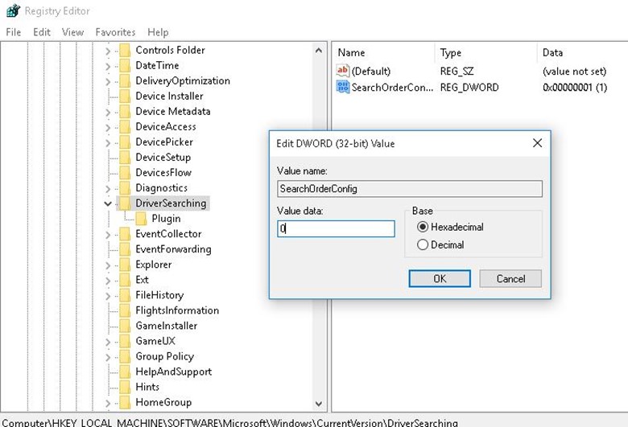Collapse the DriverSearching key

(x=108, y=203)
